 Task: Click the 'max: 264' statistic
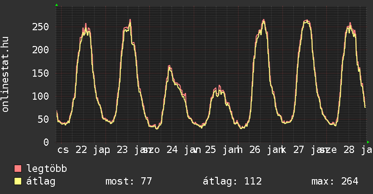click(x=335, y=181)
